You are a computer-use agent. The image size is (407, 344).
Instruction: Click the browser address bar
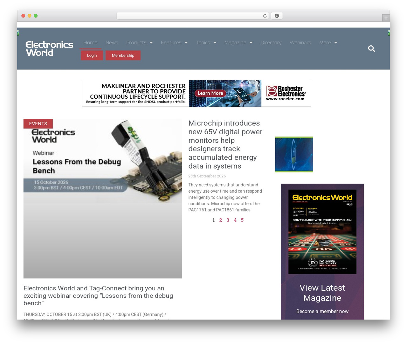pos(193,16)
